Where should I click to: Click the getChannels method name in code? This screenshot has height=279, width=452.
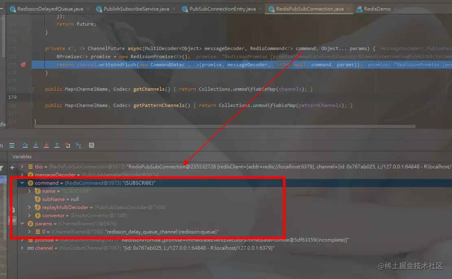[149, 89]
